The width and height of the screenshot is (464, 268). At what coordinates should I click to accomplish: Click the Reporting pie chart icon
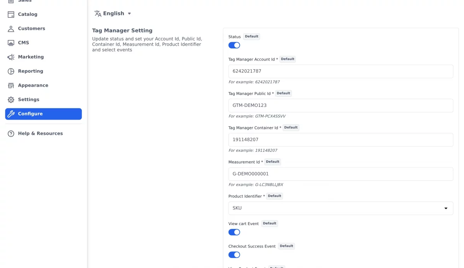click(11, 71)
